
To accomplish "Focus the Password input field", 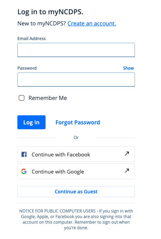I will [x=76, y=79].
